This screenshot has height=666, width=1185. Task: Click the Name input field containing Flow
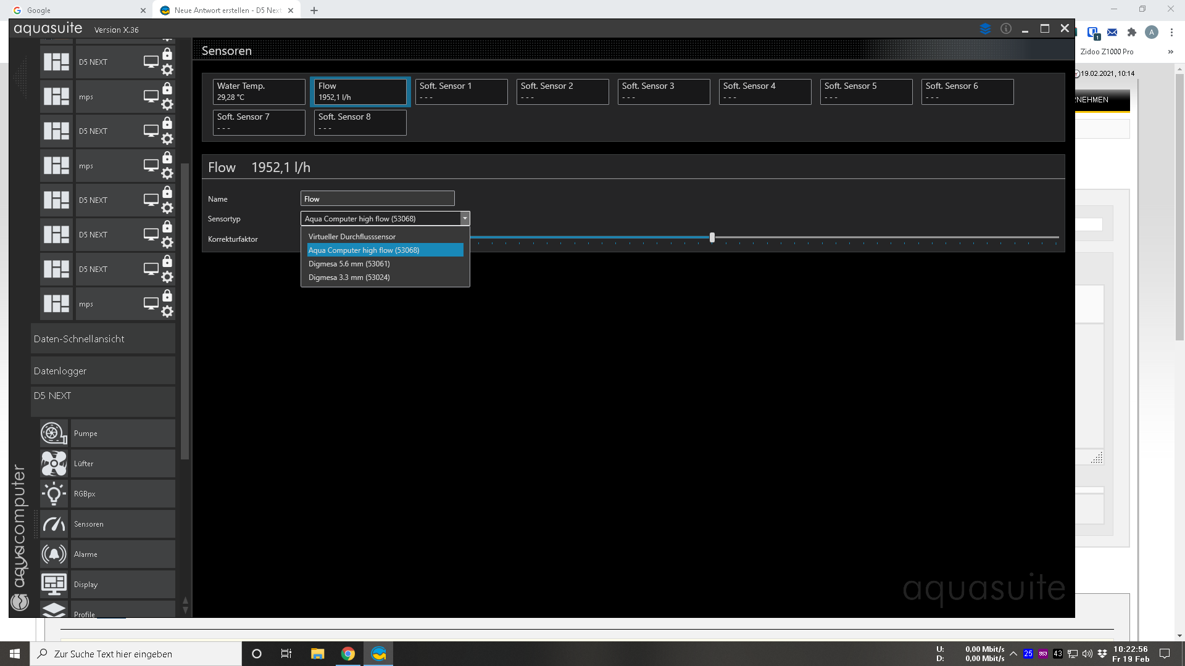point(377,199)
